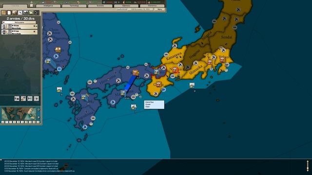Click the world minimap
This screenshot has width=312, height=175.
19,114
